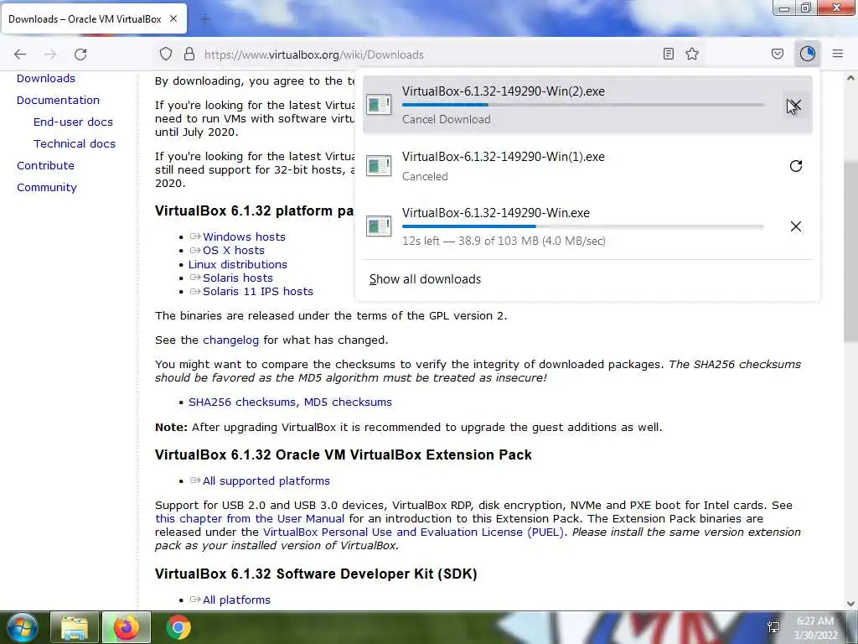
Task: Click the network icon in system tray
Action: (773, 627)
